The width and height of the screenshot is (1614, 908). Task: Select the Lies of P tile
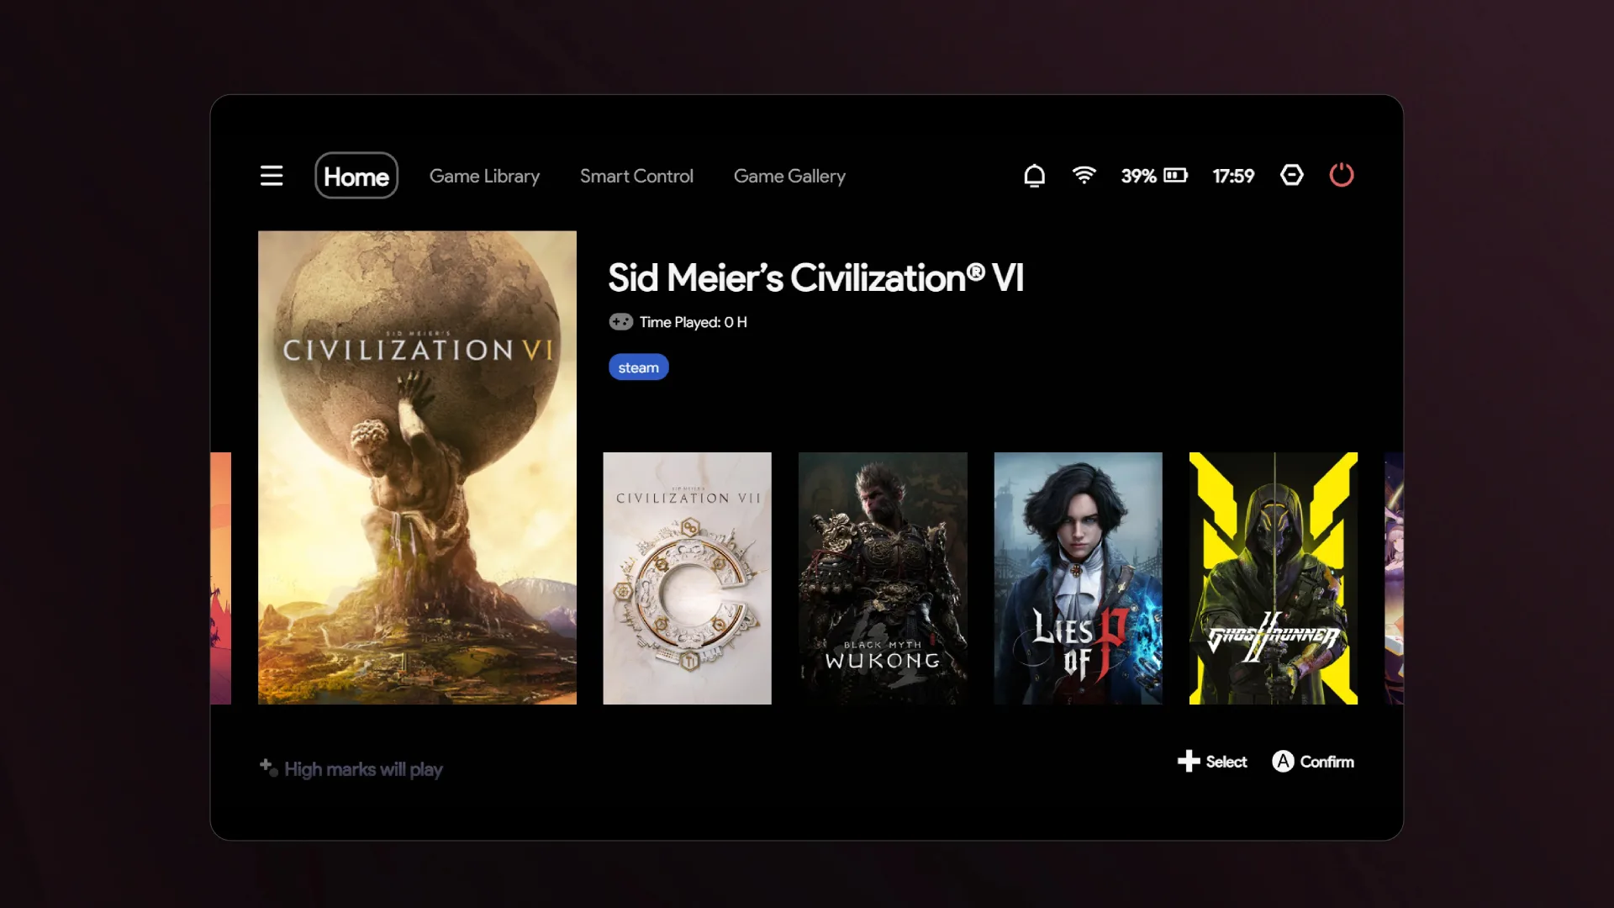pos(1078,578)
